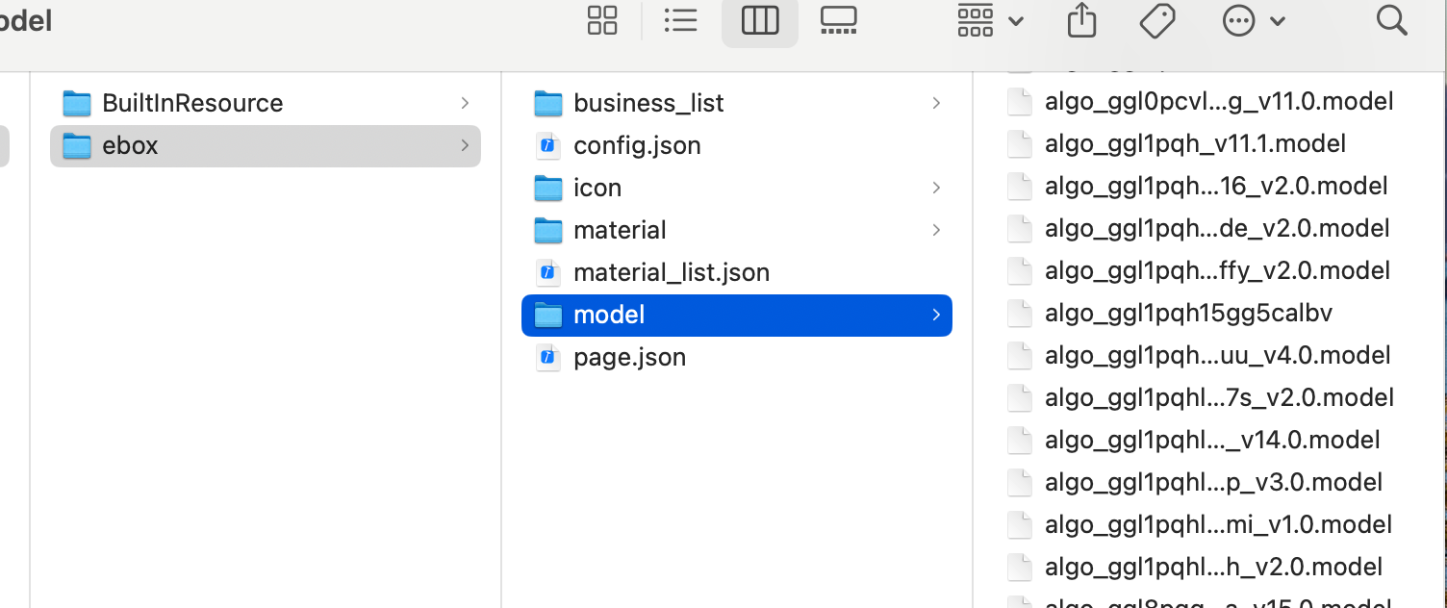Open the material folder
This screenshot has width=1447, height=608.
[x=620, y=230]
